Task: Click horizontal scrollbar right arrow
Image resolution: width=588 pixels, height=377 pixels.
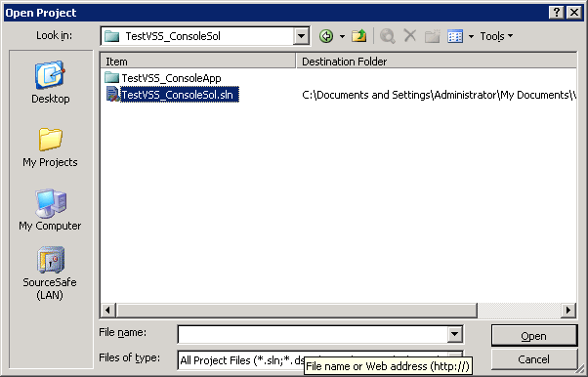Action: (568, 311)
